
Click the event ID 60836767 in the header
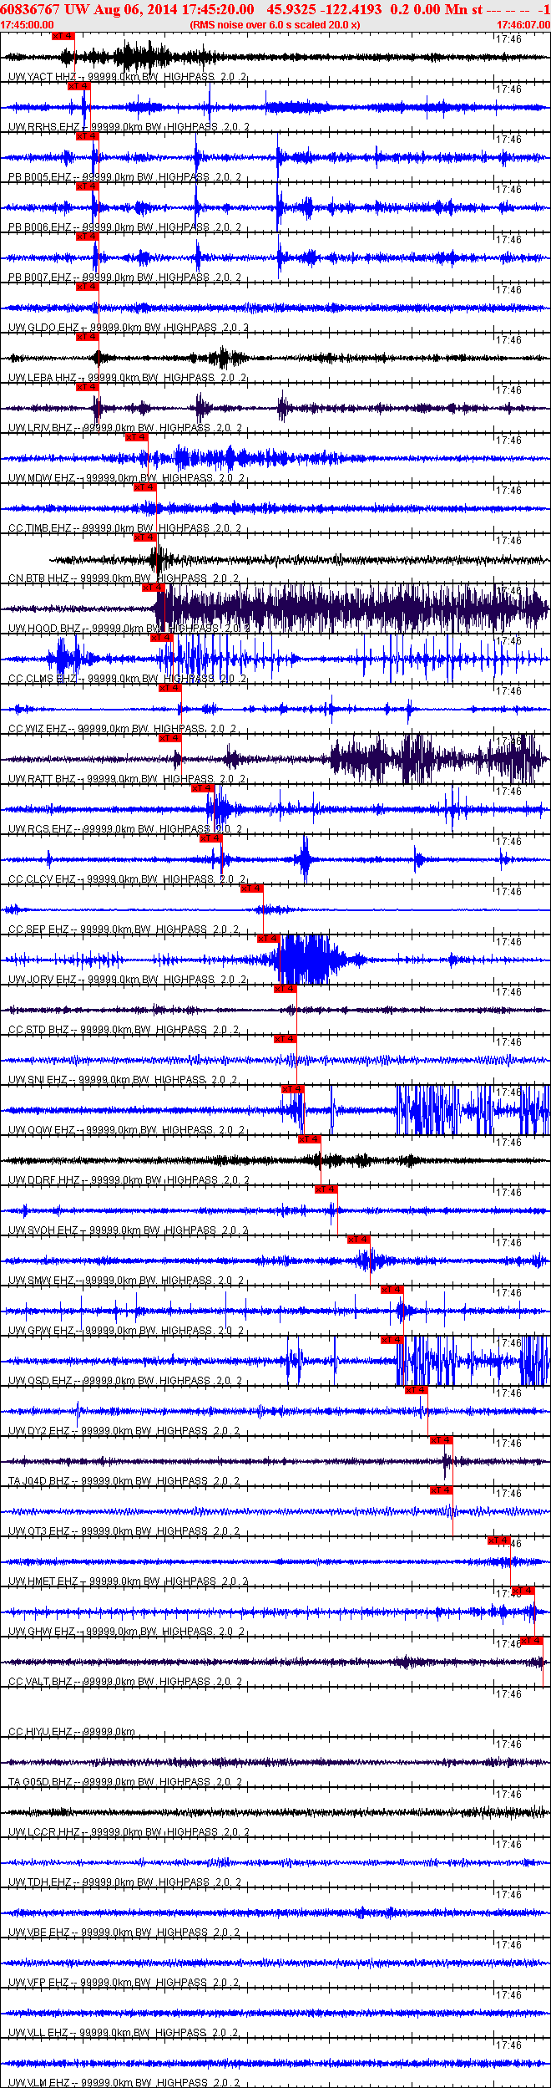point(30,9)
